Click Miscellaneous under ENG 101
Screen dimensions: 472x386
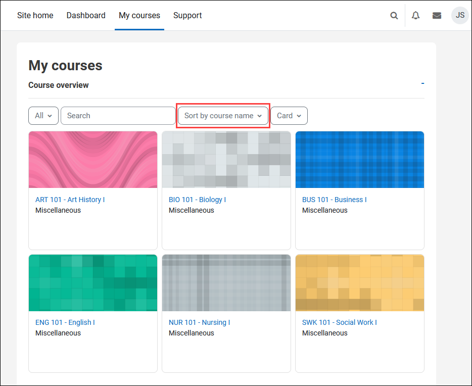(58, 333)
